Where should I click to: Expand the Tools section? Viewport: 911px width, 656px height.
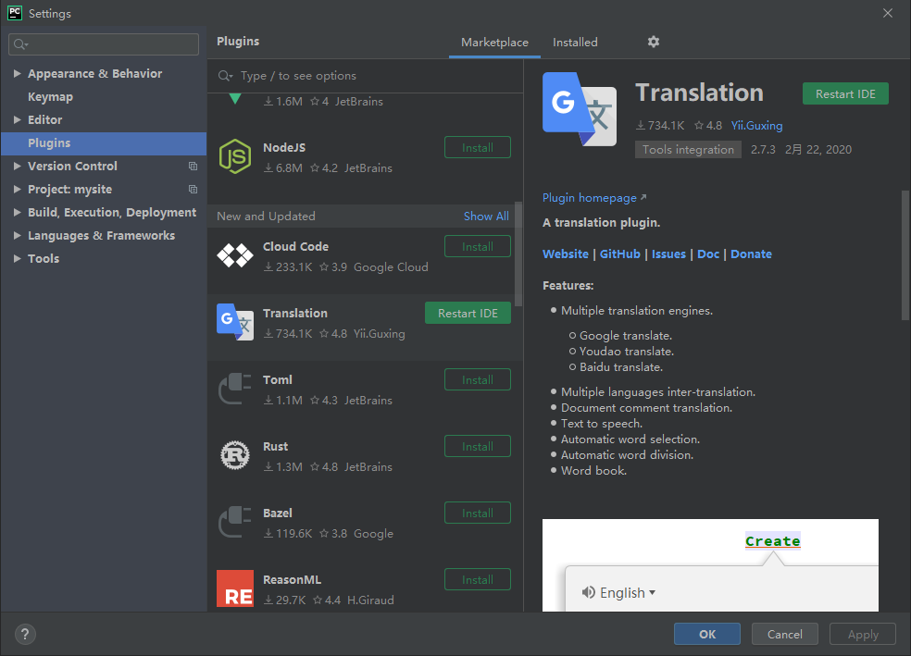[17, 258]
